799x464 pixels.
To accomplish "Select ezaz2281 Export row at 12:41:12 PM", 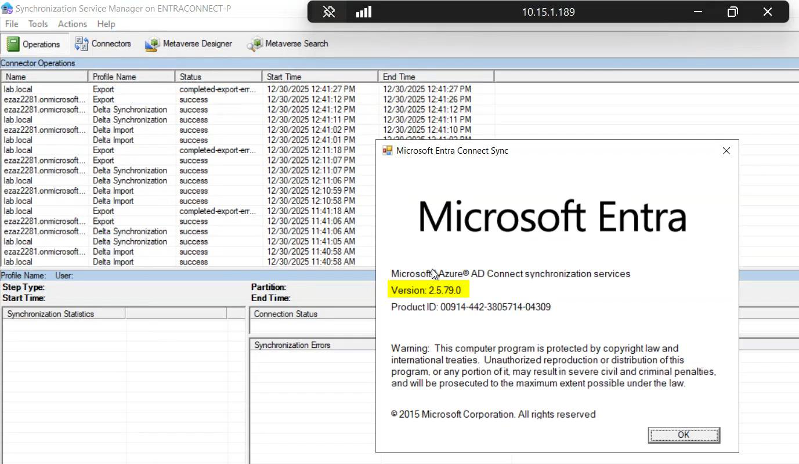I will click(247, 100).
